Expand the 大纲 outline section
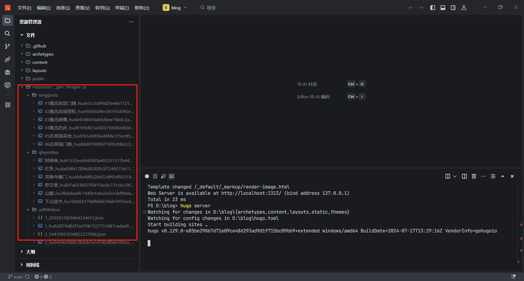Viewport: 524px width, 281px height. click(x=77, y=252)
